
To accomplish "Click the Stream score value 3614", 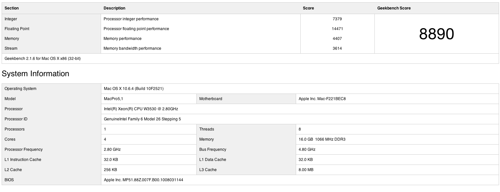I will 337,48.
